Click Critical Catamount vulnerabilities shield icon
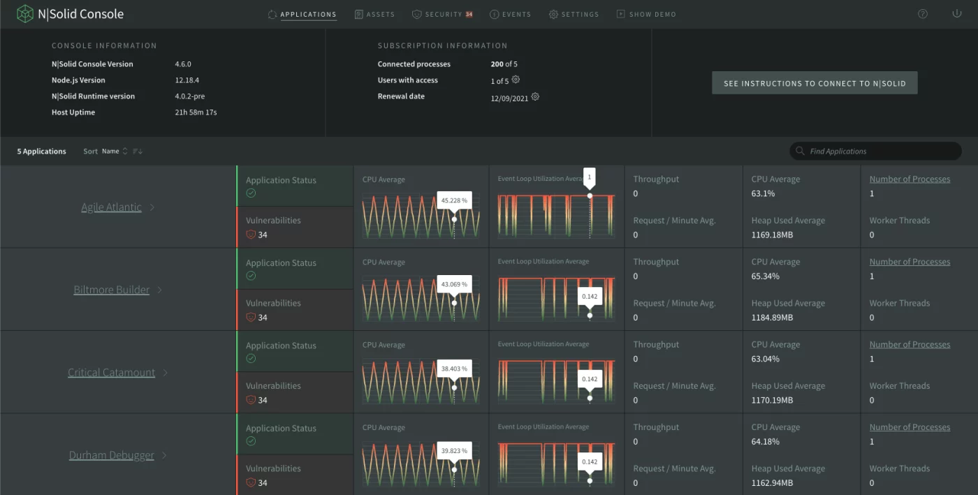This screenshot has width=978, height=495. [251, 400]
